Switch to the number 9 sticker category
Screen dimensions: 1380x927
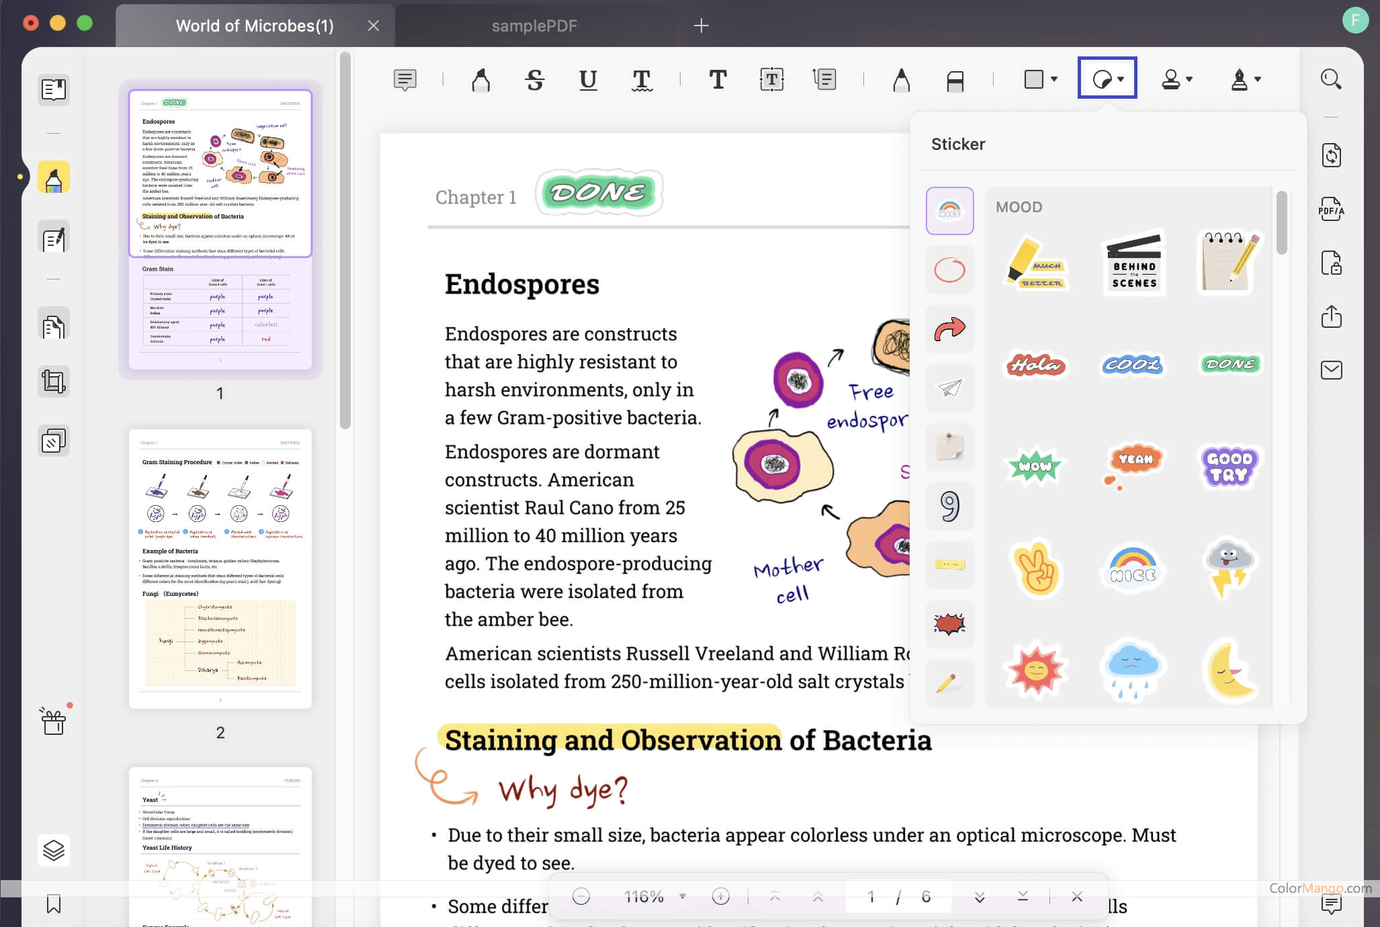[949, 506]
